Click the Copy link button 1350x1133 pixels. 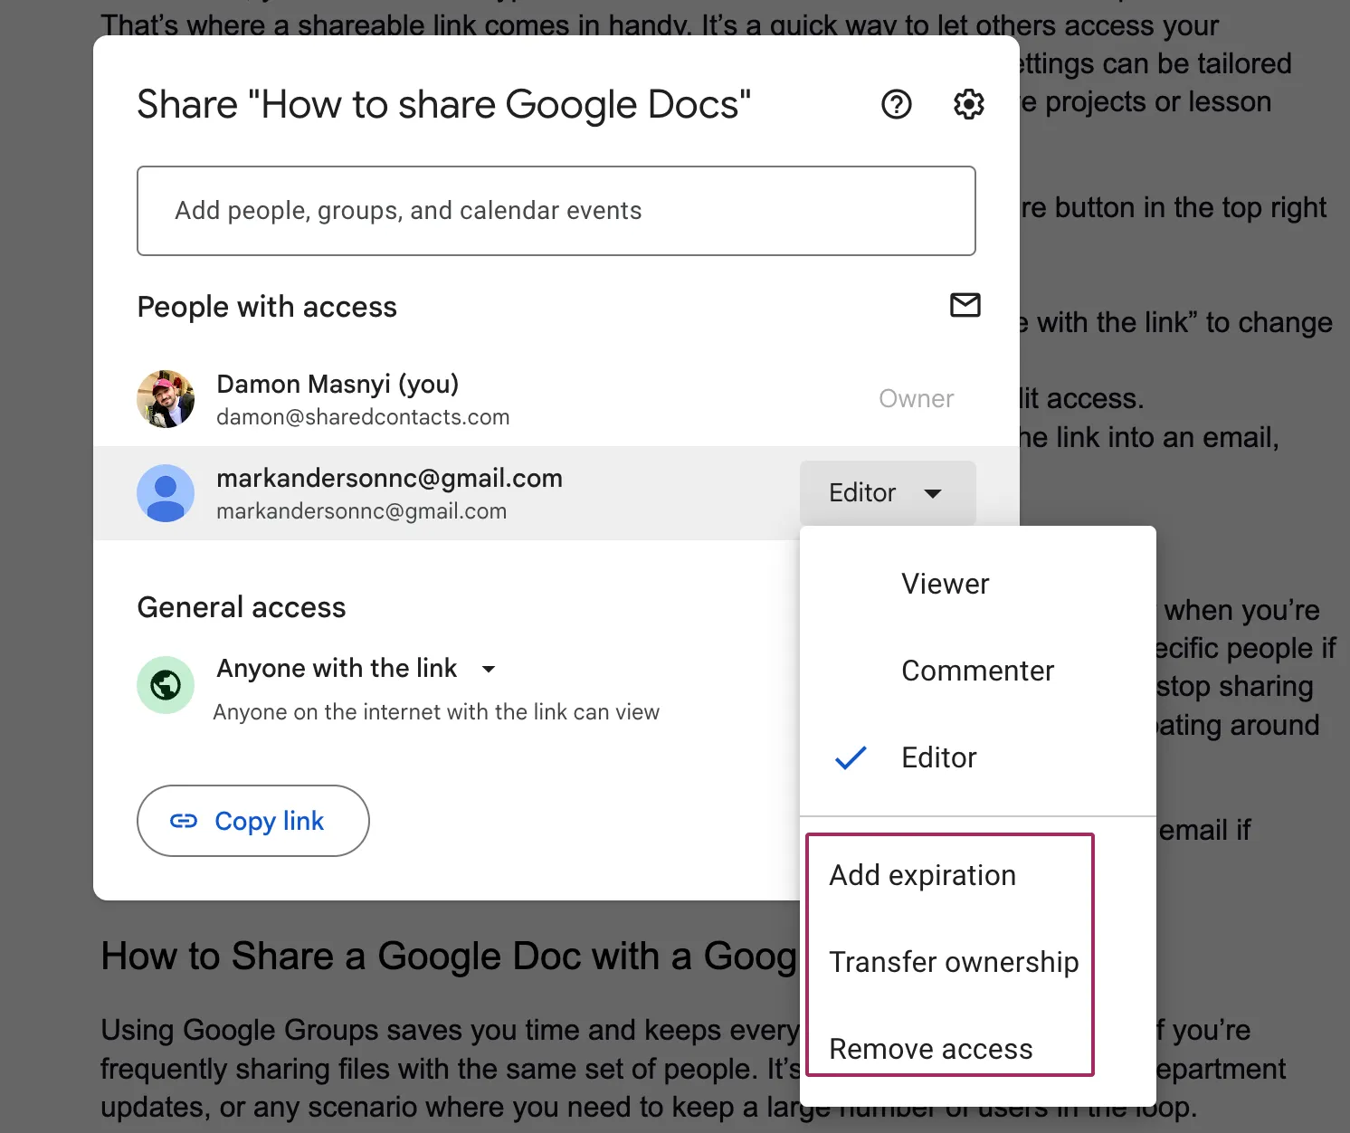(x=252, y=821)
